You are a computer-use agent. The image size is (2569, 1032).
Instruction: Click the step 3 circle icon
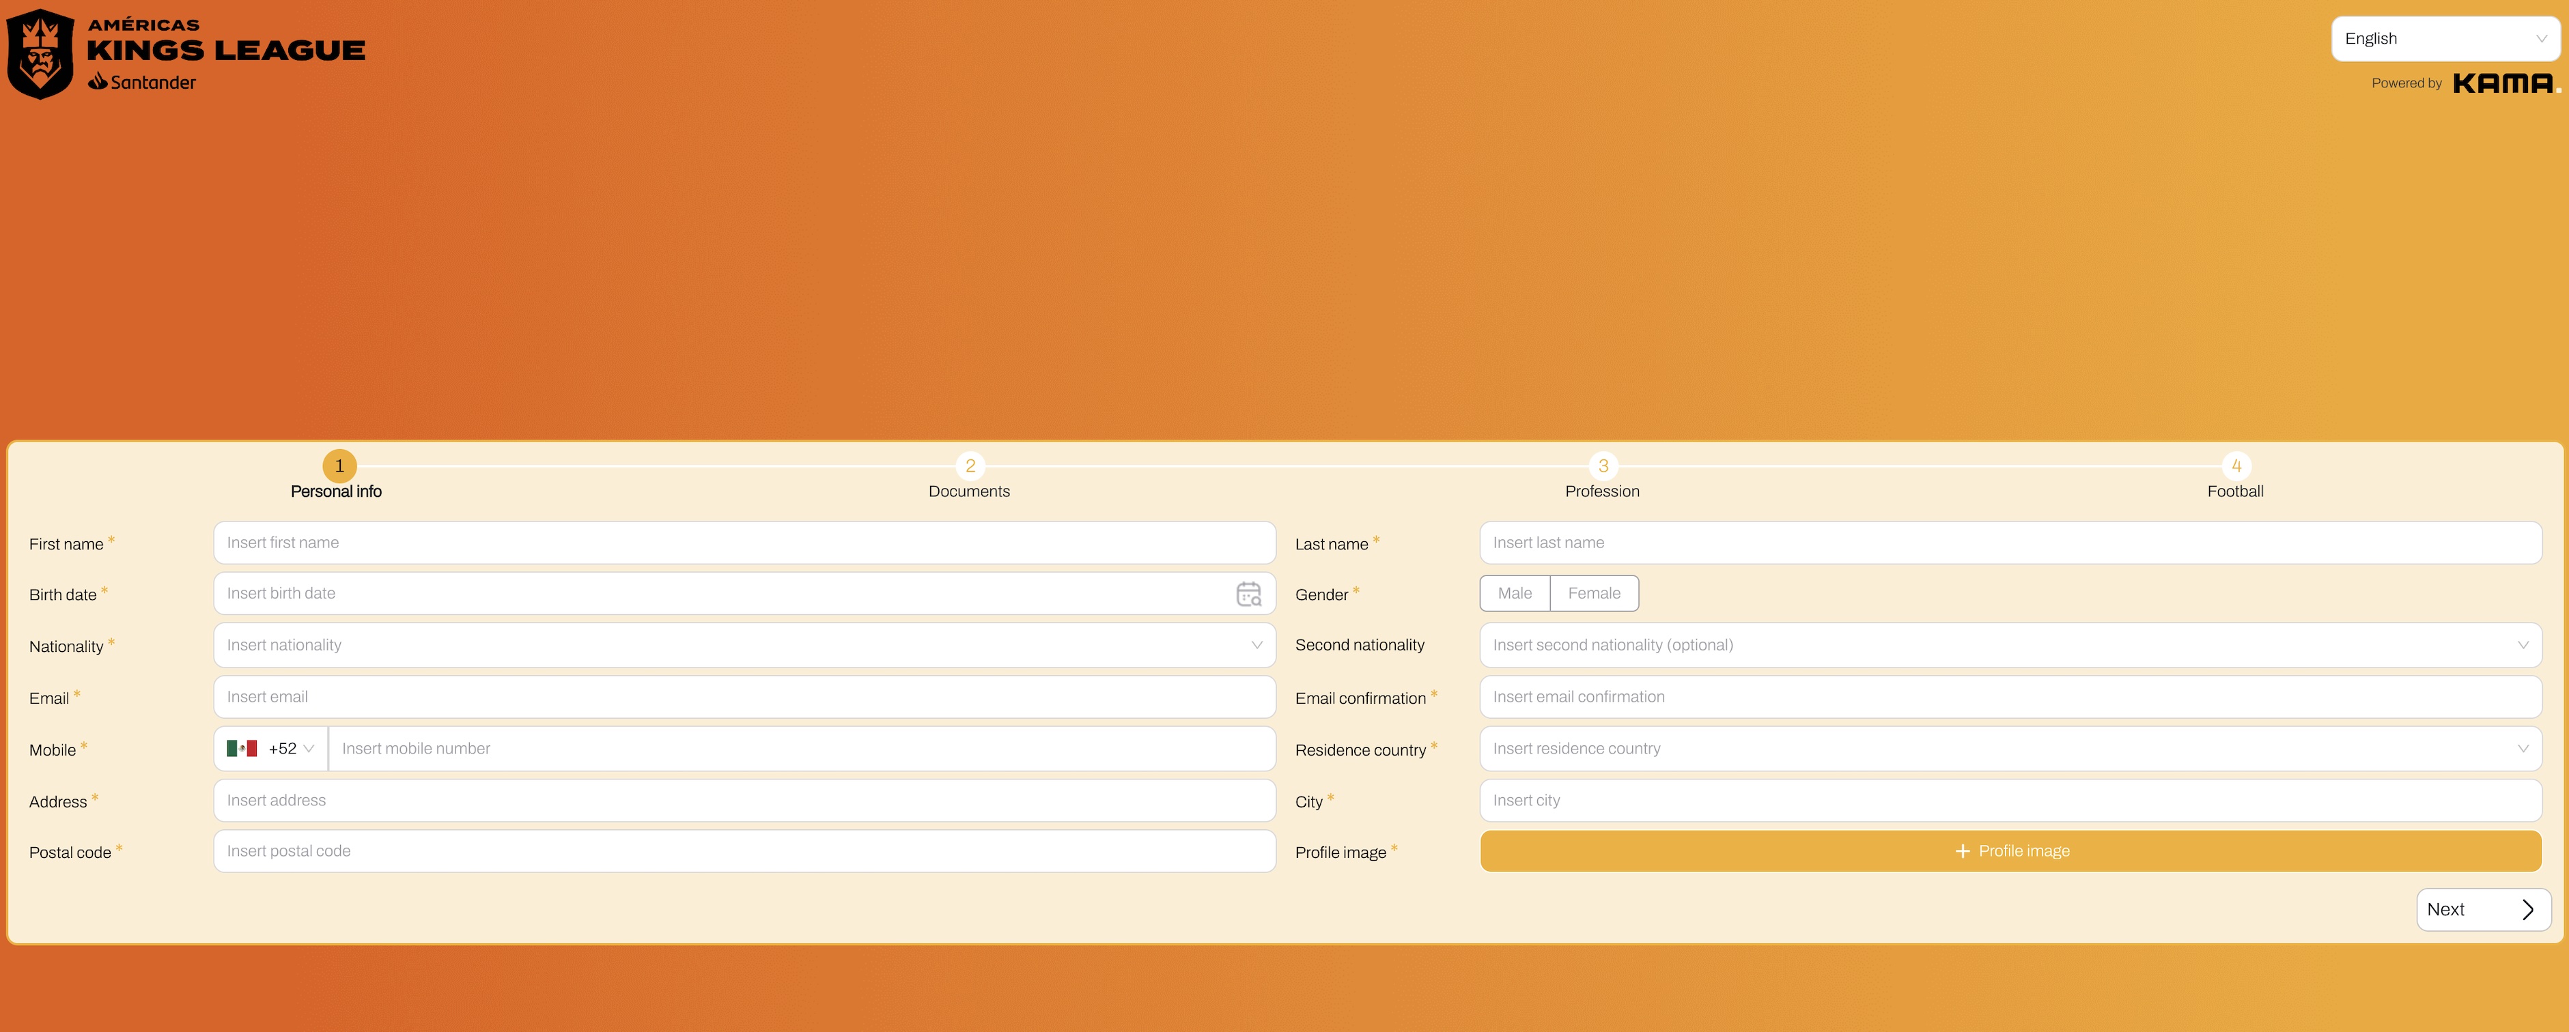point(1603,465)
